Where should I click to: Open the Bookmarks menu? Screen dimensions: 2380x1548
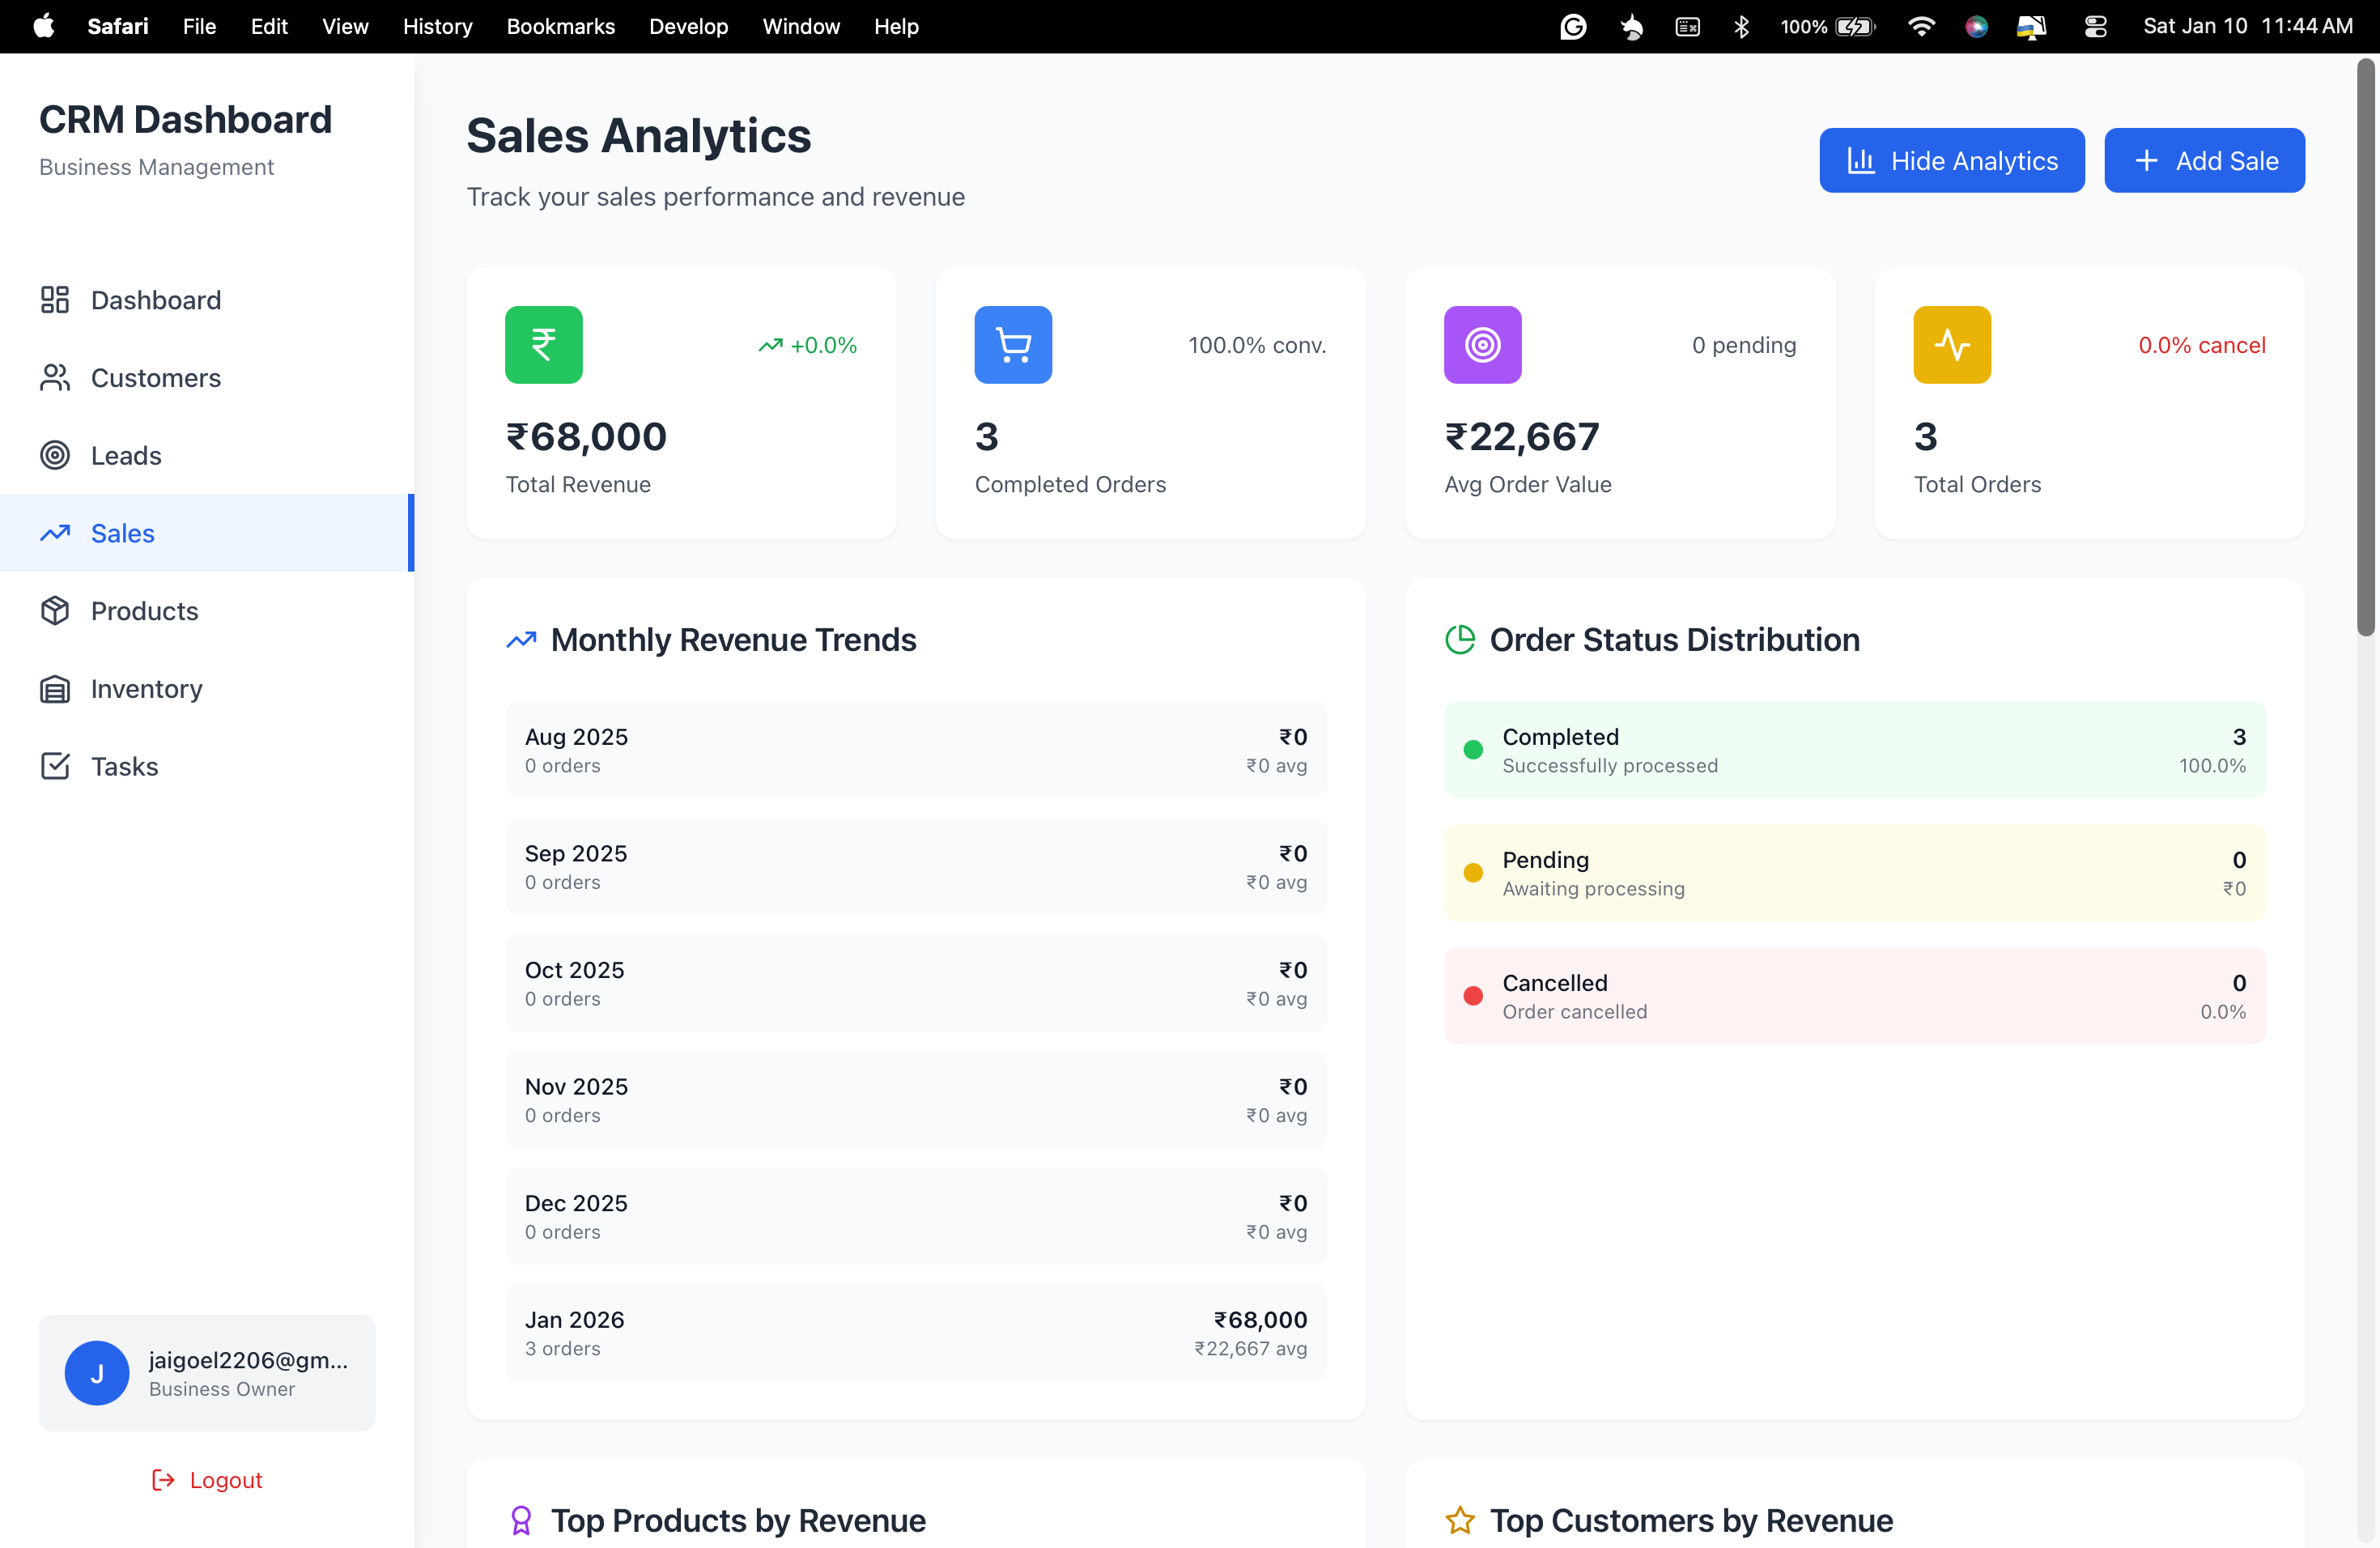click(560, 26)
